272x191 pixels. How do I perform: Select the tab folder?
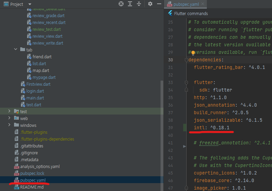click(29, 50)
